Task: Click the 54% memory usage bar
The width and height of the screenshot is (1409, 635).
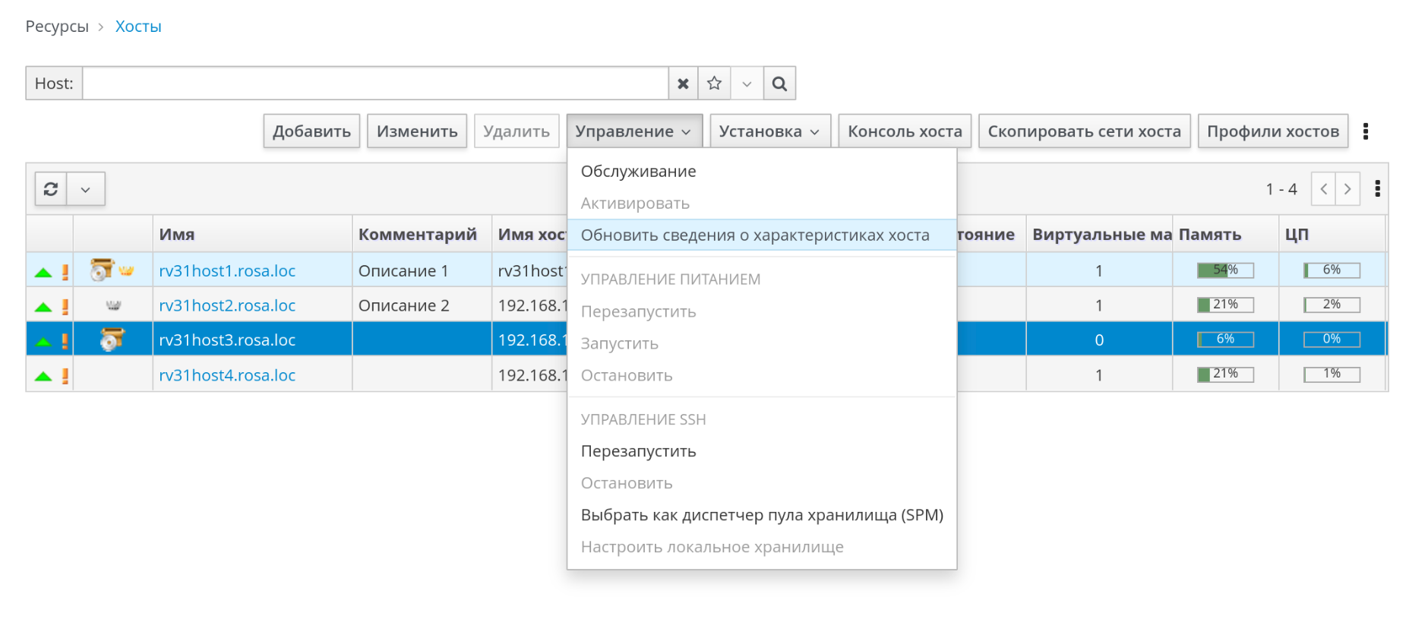Action: [x=1224, y=270]
